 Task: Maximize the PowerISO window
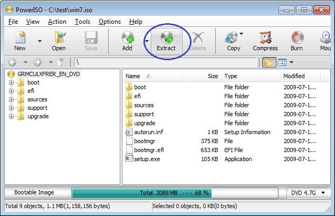click(x=304, y=10)
